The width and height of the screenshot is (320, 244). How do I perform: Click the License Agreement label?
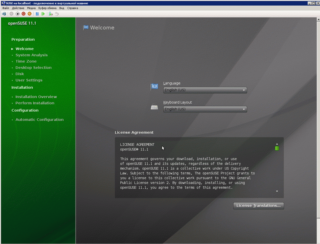pyautogui.click(x=134, y=132)
